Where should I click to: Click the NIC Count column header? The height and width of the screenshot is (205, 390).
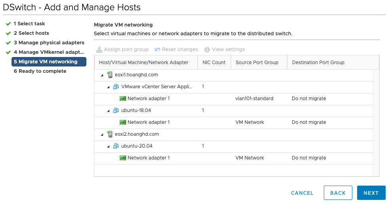click(x=214, y=63)
